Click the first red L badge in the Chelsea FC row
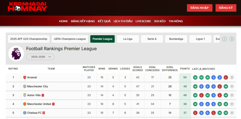241x119 pixels. pyautogui.click(x=195, y=113)
